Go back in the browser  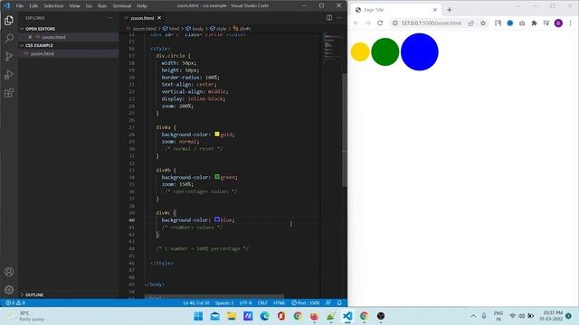point(356,23)
